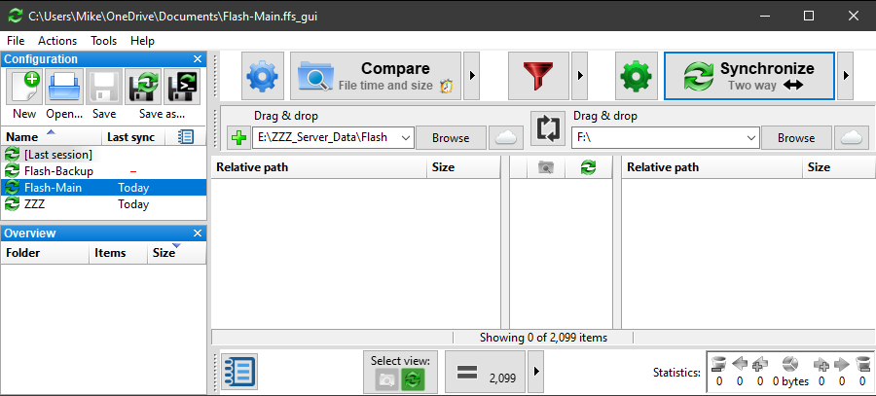The height and width of the screenshot is (396, 876).
Task: Click create left statistics icon
Action: 759,365
